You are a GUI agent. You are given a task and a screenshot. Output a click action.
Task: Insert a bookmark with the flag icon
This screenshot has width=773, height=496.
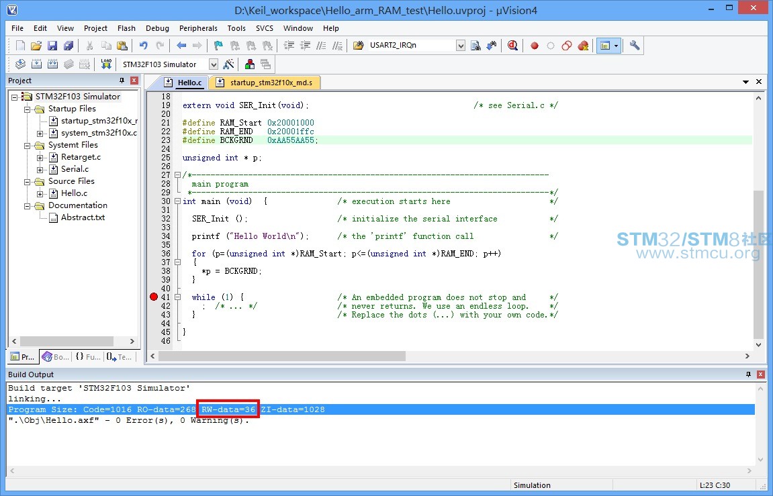[x=218, y=46]
